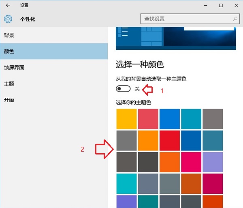The height and width of the screenshot is (208, 243).
Task: Pick the hot pink color swatch
Action: (191, 162)
